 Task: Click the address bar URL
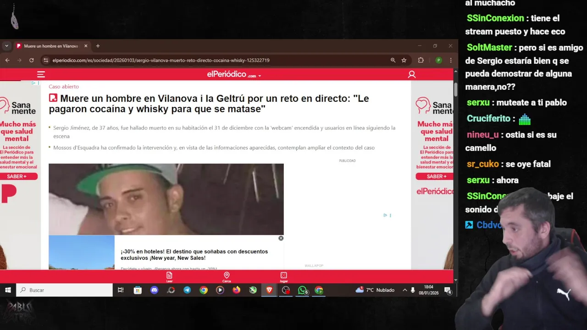[161, 60]
